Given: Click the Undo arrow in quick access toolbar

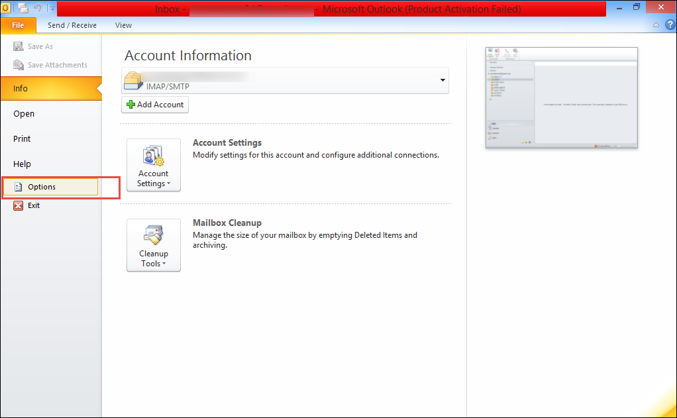Looking at the screenshot, I should (x=38, y=8).
